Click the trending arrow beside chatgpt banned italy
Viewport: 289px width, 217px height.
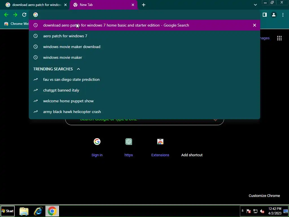pos(36,90)
